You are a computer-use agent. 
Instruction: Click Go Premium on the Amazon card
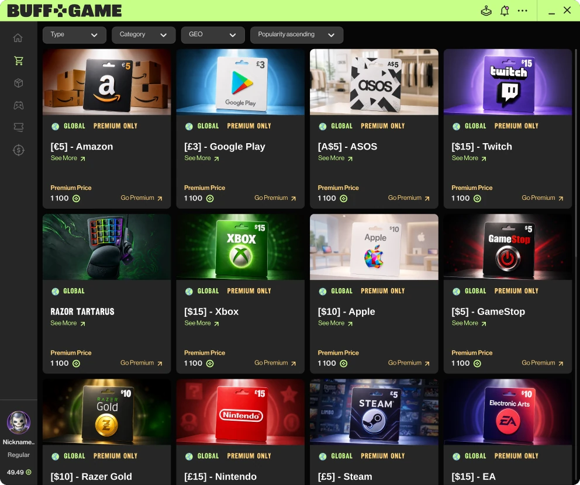(x=141, y=198)
